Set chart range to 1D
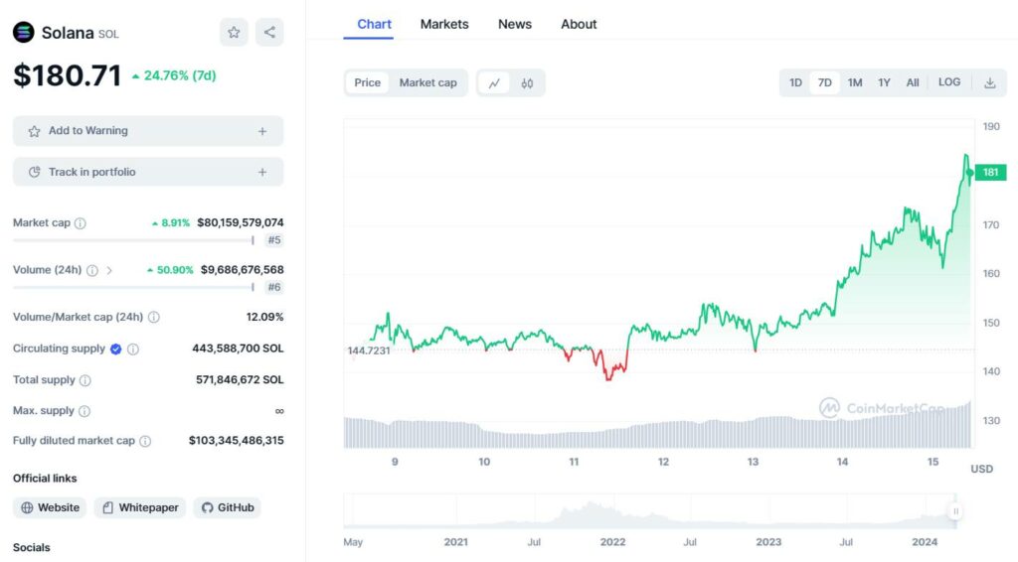This screenshot has width=1018, height=562. coord(795,83)
